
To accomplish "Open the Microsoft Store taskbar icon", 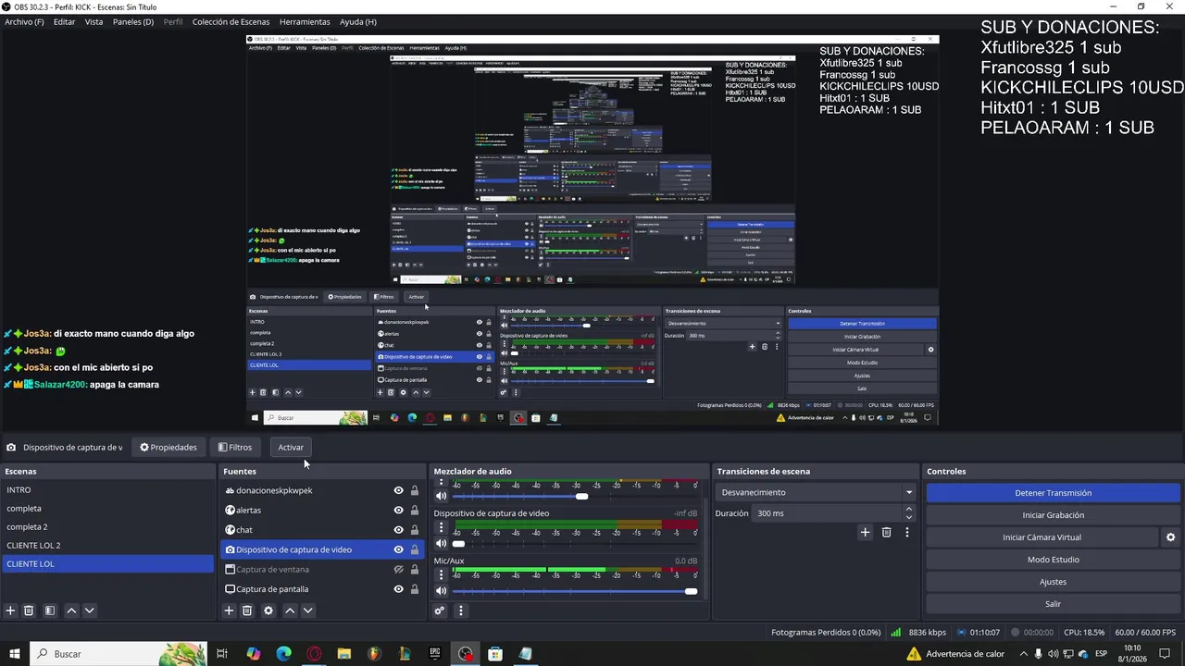I will (495, 654).
